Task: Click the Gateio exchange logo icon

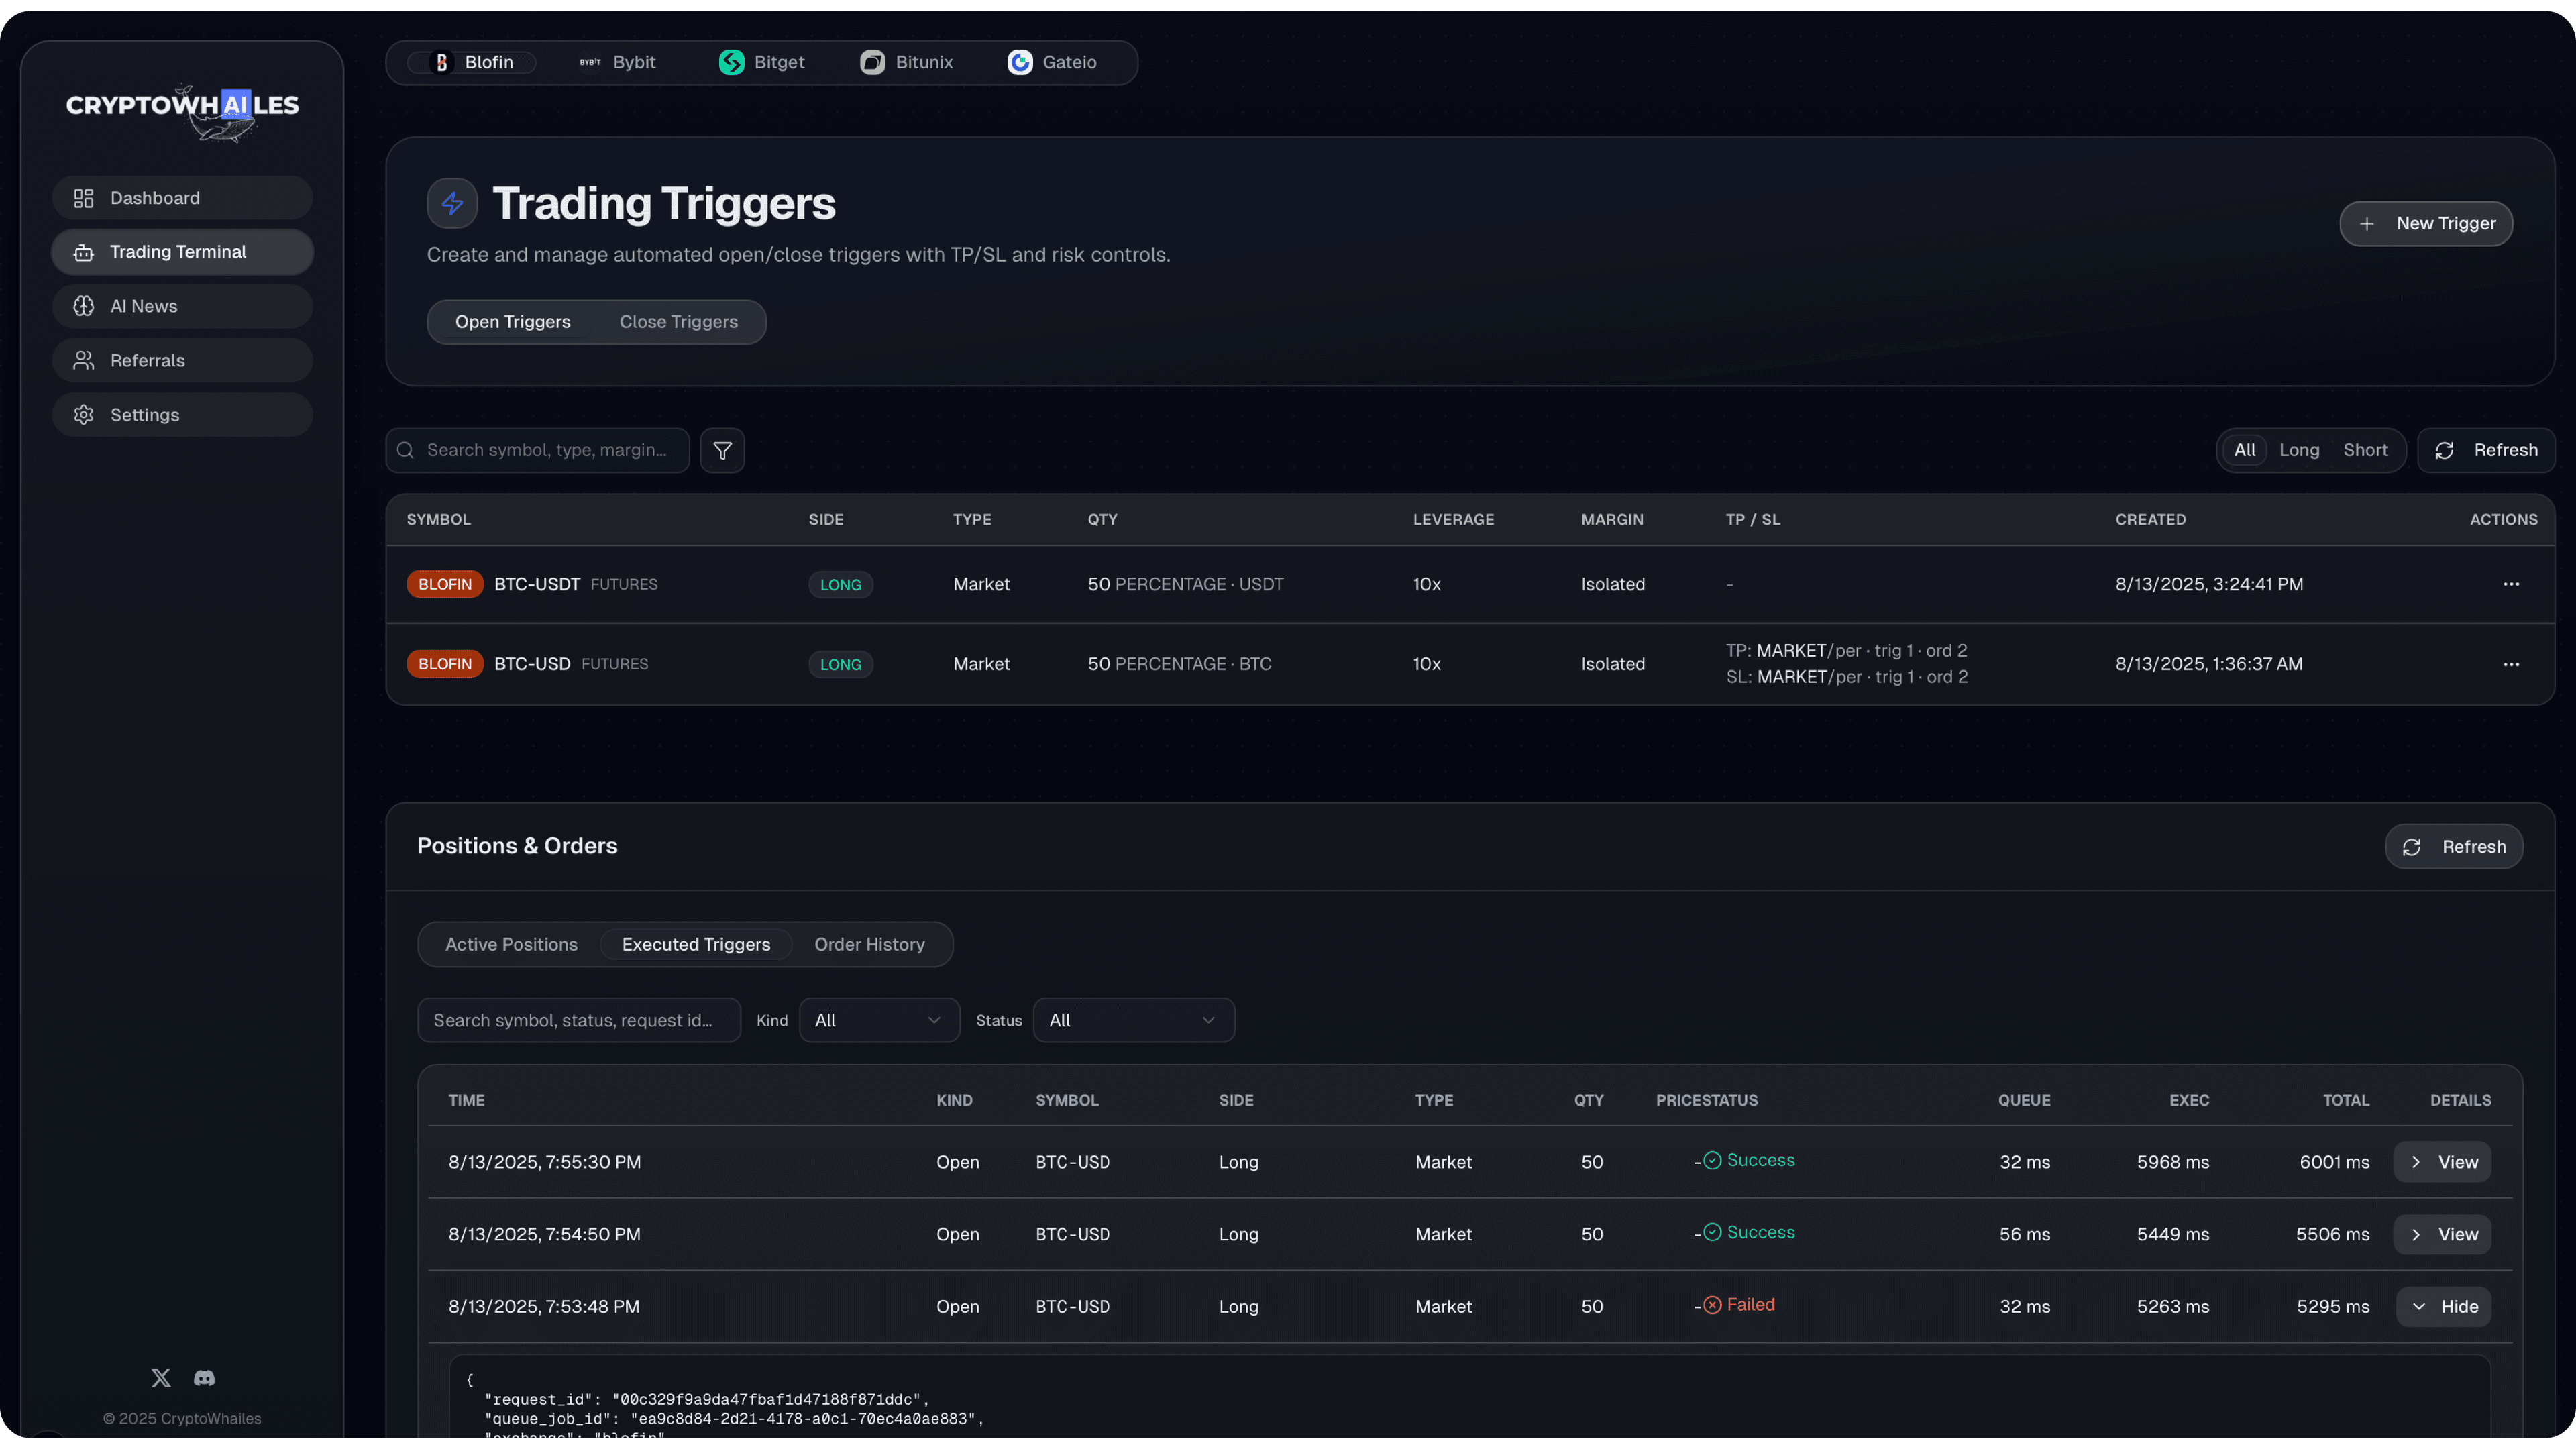Action: [1020, 62]
